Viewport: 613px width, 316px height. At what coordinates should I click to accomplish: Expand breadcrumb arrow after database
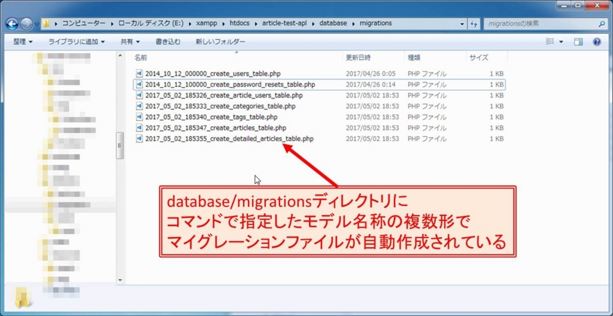(x=353, y=24)
